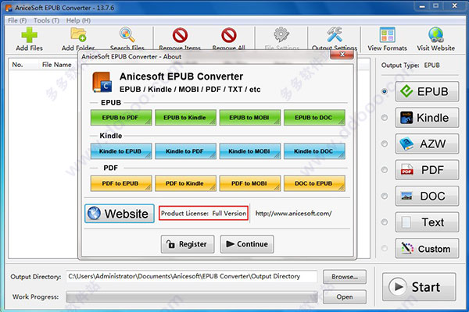Viewport: 469px width, 312px height.
Task: Open the File (F) menu
Action: pos(16,19)
